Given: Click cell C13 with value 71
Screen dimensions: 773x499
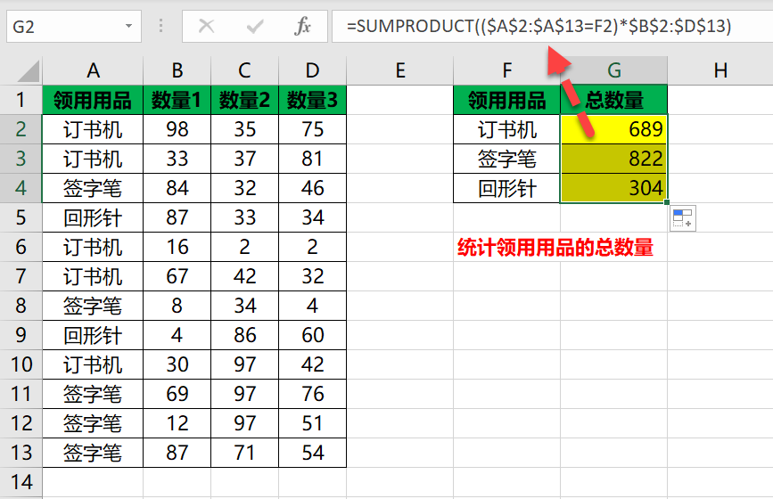Looking at the screenshot, I should click(244, 453).
